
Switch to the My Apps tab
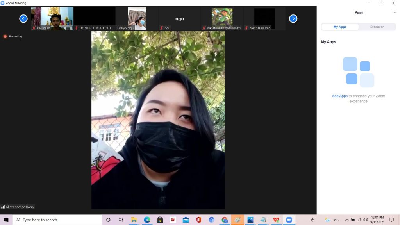(x=340, y=27)
